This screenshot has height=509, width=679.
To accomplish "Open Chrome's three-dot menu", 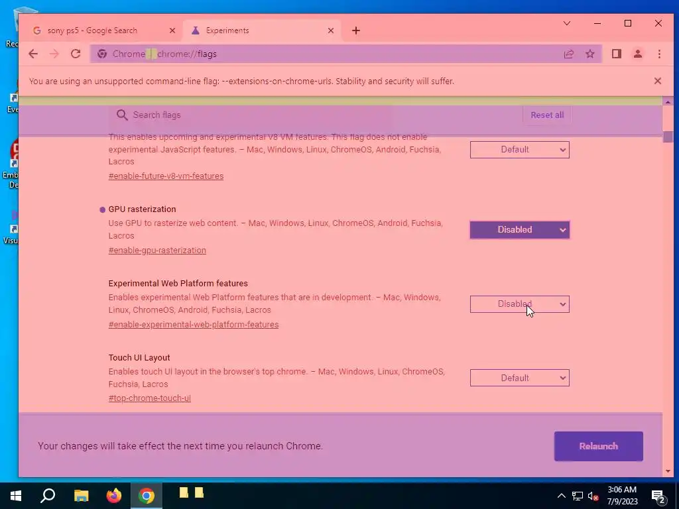I will [x=659, y=54].
